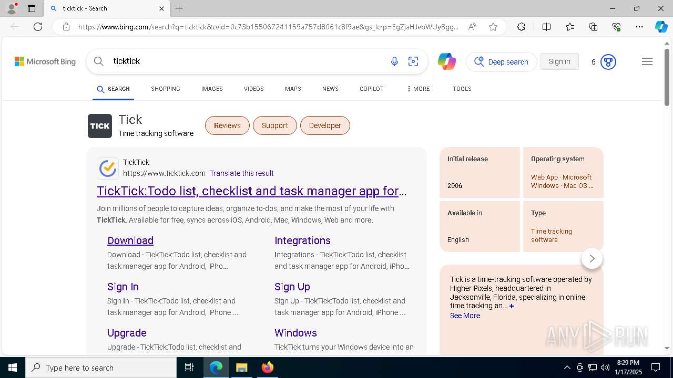This screenshot has width=673, height=378.
Task: Go to Microsoft Bing home logo
Action: pos(45,61)
